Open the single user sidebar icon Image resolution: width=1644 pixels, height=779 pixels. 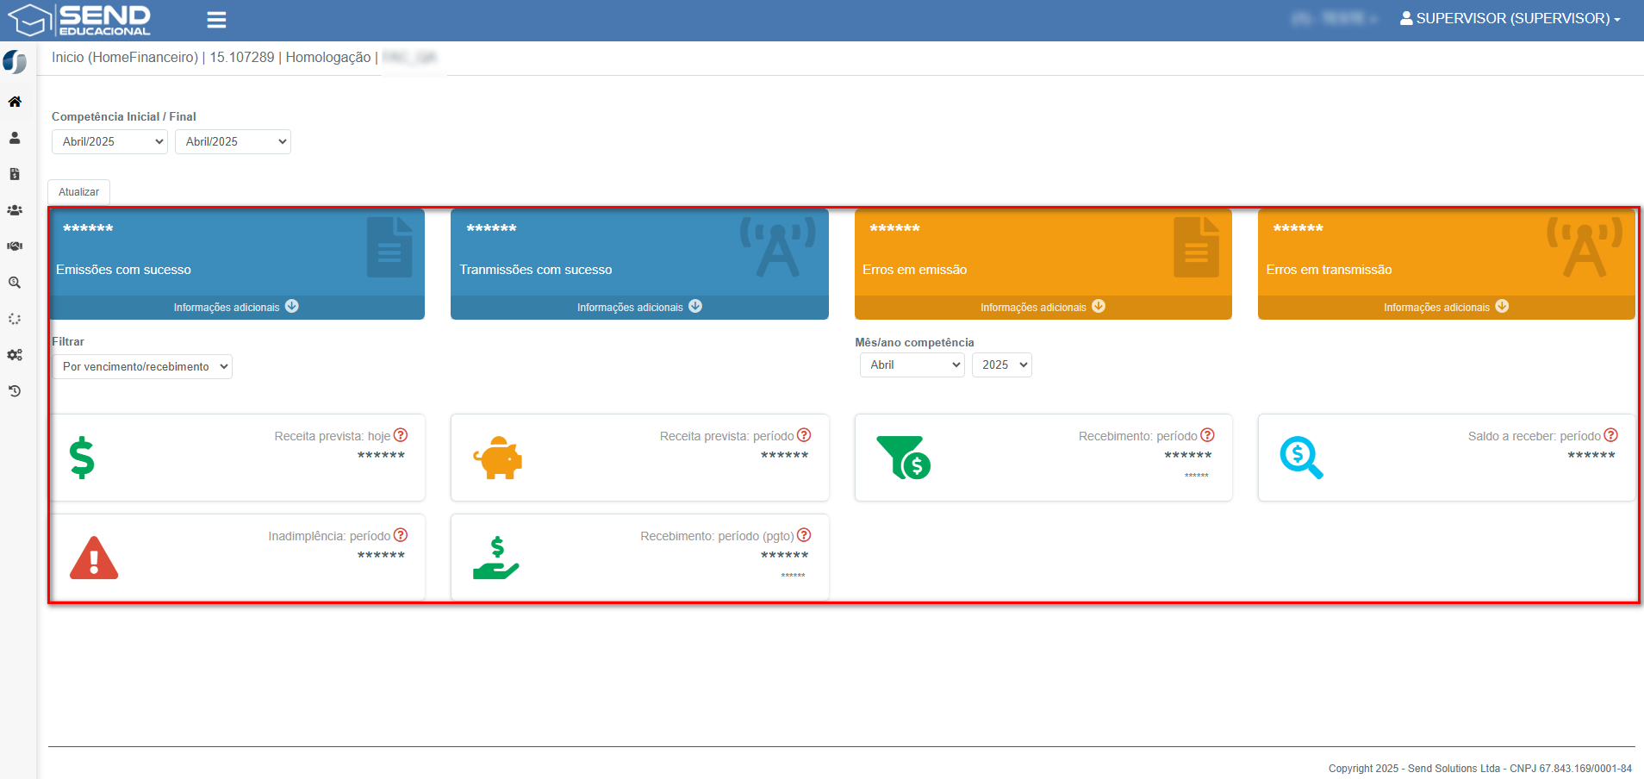point(15,138)
